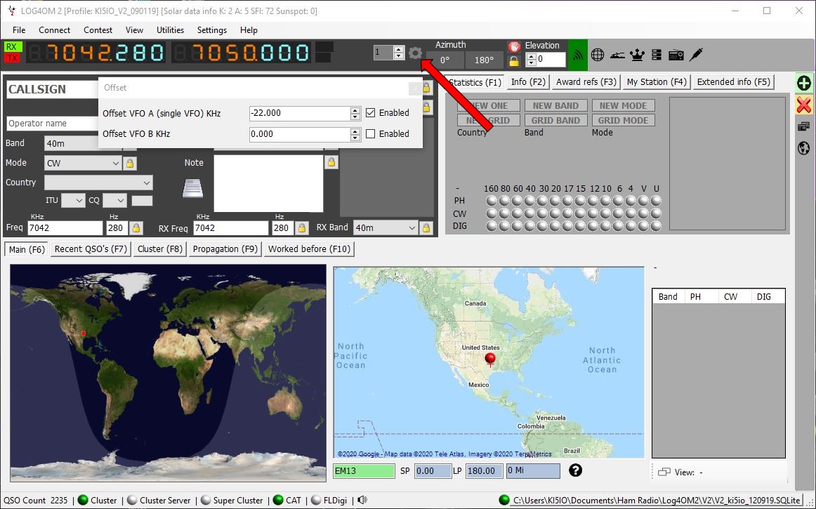Open the radio receiver icon

tap(676, 55)
